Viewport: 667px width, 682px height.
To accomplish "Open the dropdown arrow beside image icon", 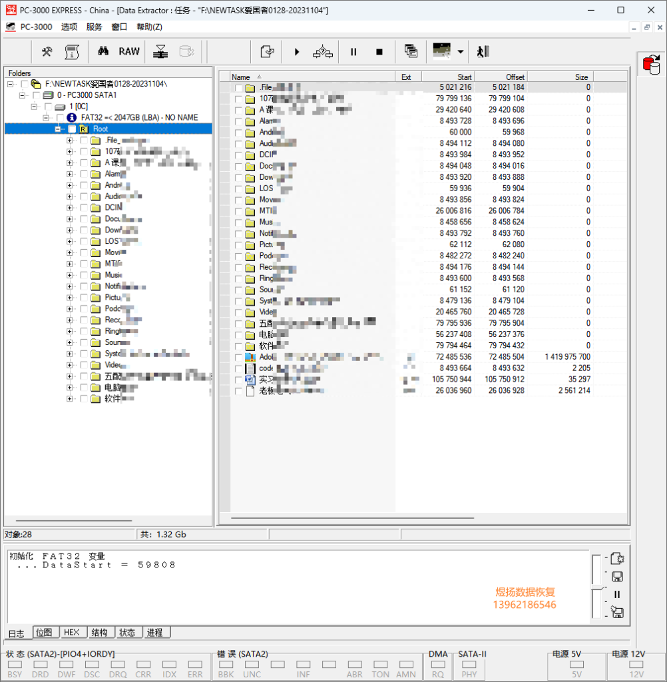I will coord(461,52).
